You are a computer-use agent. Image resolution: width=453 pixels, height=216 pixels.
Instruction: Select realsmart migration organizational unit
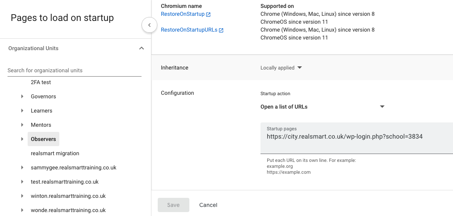[55, 153]
